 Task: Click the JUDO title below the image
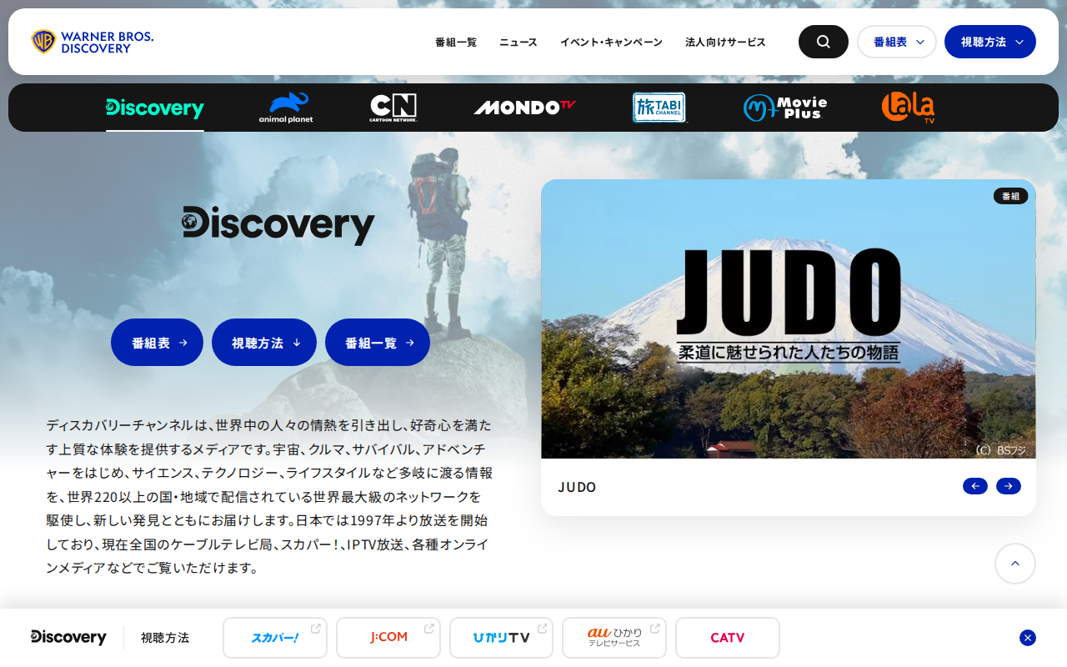pos(577,487)
